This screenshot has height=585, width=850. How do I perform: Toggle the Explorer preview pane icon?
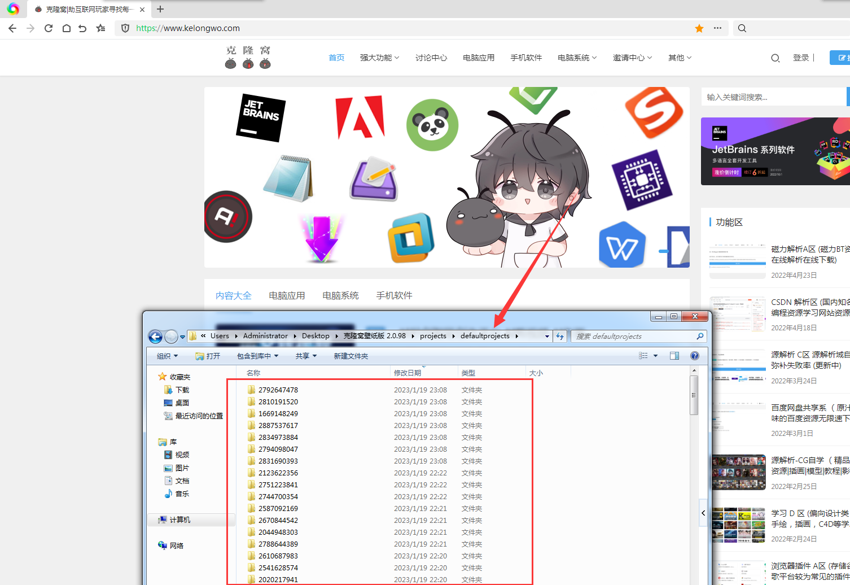click(674, 356)
